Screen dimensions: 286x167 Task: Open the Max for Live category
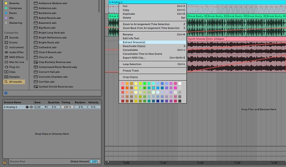pyautogui.click(x=14, y=62)
